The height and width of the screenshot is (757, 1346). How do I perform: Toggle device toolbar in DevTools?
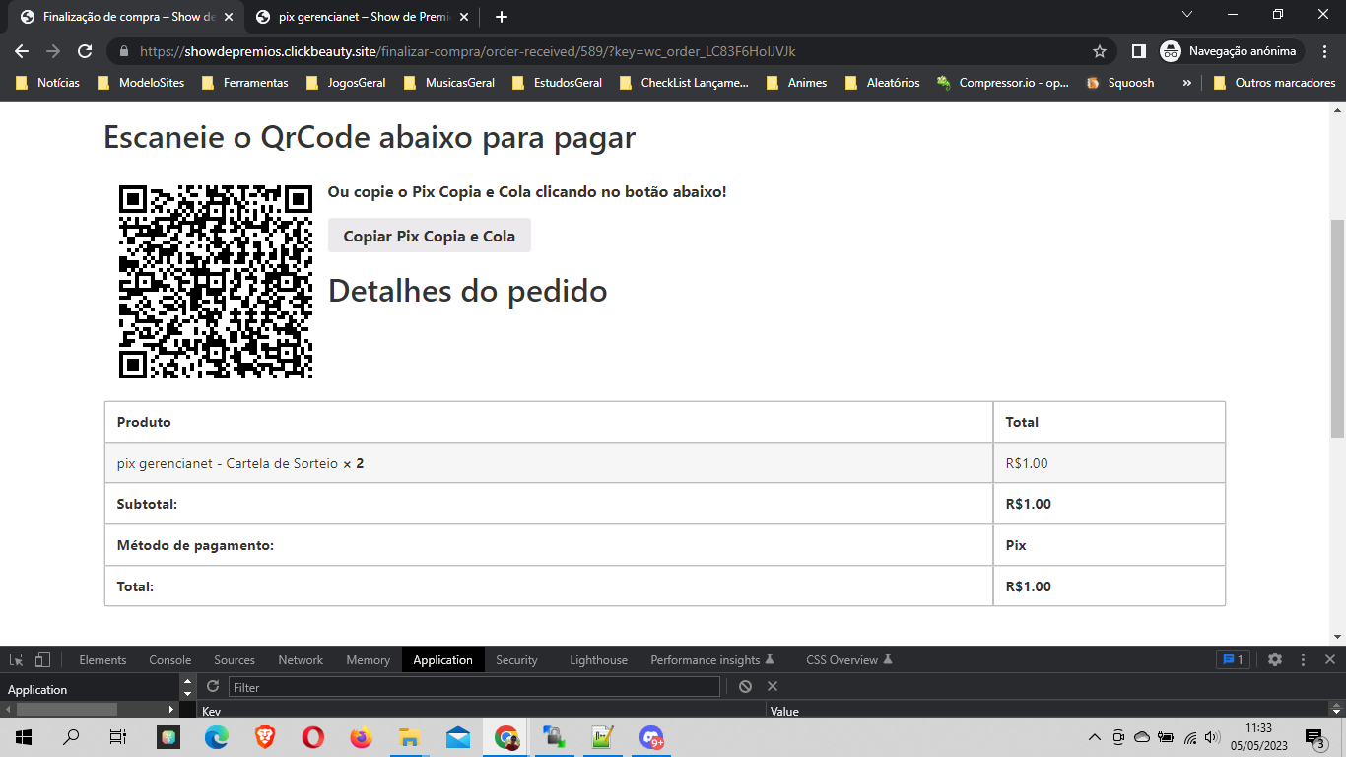pyautogui.click(x=42, y=659)
